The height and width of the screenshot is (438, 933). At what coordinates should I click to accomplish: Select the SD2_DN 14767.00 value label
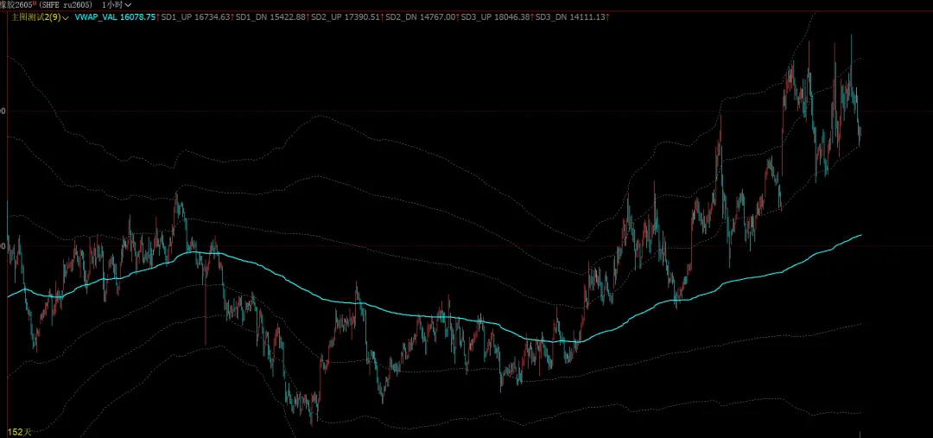pos(421,18)
